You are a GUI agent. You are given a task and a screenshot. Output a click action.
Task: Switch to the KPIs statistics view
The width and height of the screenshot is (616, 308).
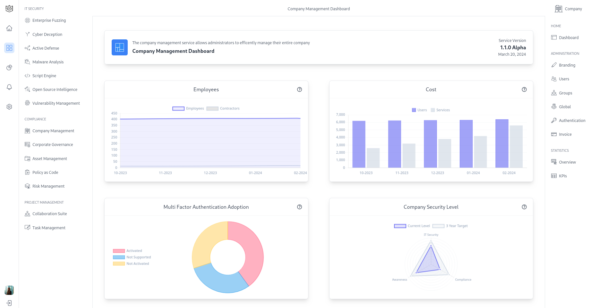[563, 176]
